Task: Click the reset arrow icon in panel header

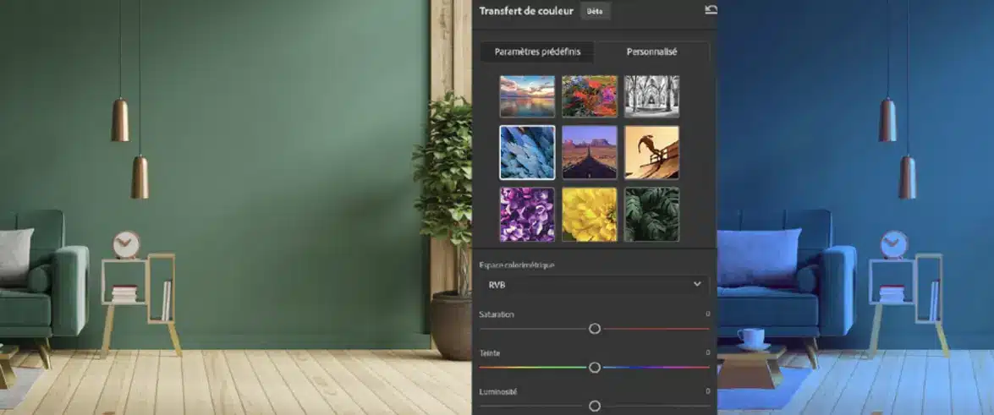Action: click(710, 10)
